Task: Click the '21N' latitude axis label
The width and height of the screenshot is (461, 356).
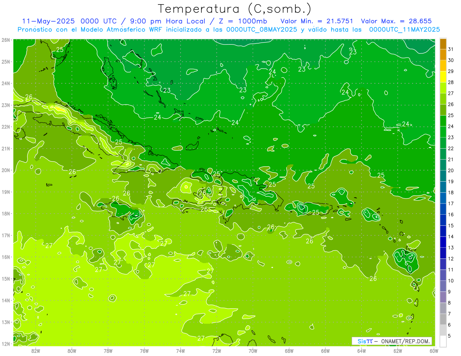Action: 6,148
